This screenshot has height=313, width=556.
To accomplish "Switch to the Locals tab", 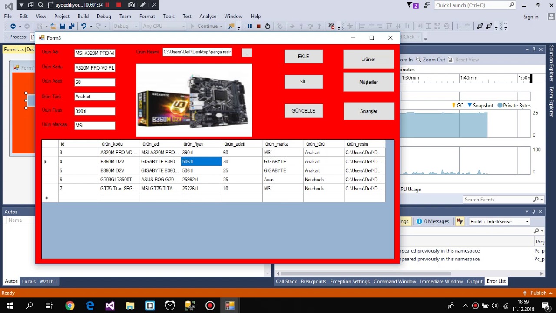I will pyautogui.click(x=29, y=281).
